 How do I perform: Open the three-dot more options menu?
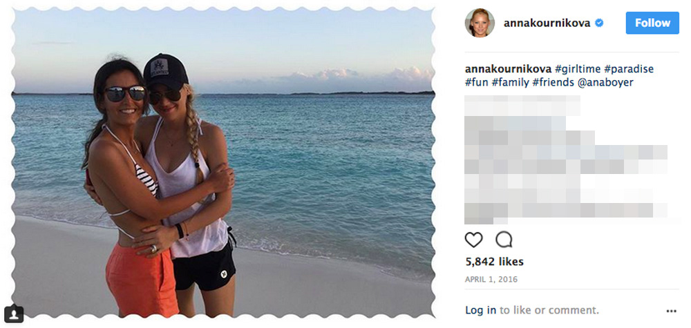[x=671, y=311]
